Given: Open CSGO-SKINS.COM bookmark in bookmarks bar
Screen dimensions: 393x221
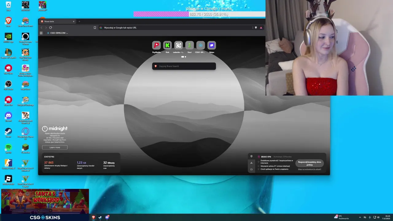Looking at the screenshot, I should [x=57, y=33].
